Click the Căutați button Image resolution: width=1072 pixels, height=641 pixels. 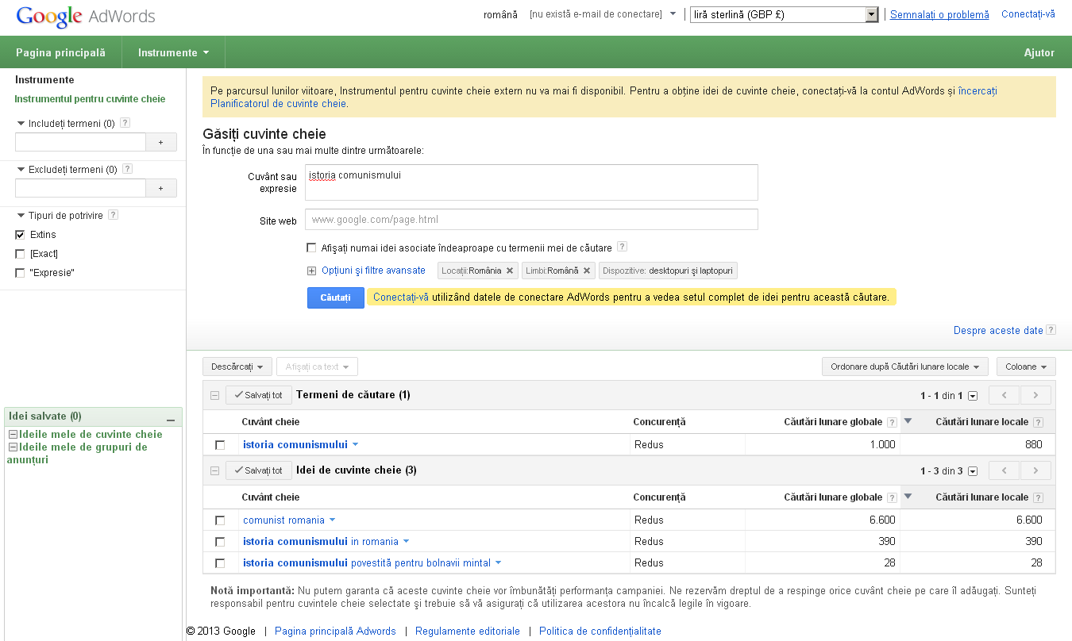335,297
